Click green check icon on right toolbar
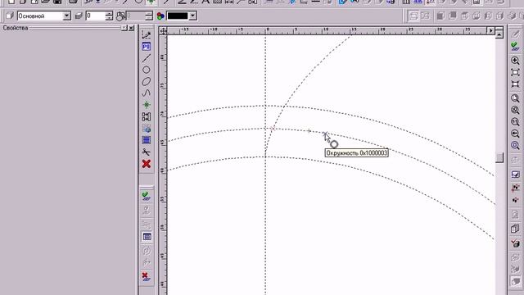Screen dimensions: 524x295 tap(515, 47)
